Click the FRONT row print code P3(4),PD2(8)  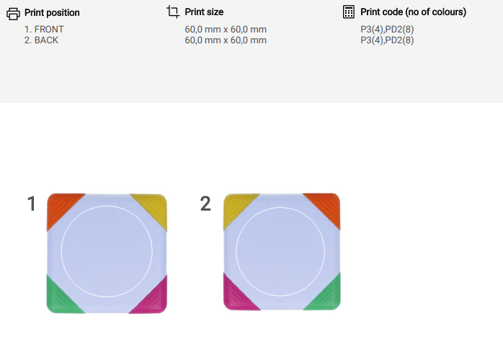click(x=387, y=30)
